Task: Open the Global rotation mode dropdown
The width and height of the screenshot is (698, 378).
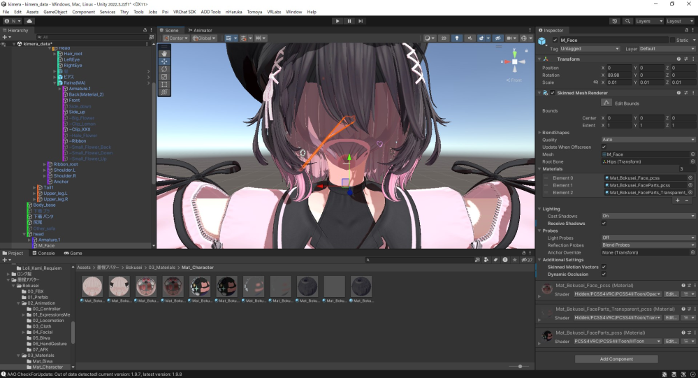Action: pyautogui.click(x=204, y=38)
